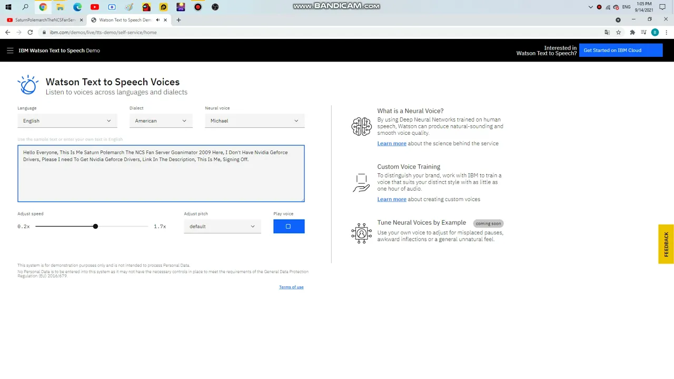674x379 pixels.
Task: Click the Tune Neural Voices person icon
Action: pos(362,233)
